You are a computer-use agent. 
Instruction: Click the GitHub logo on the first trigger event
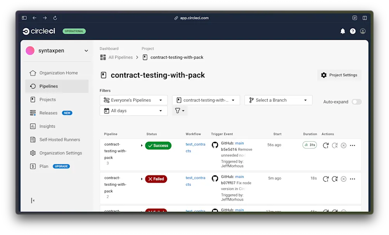215,145
